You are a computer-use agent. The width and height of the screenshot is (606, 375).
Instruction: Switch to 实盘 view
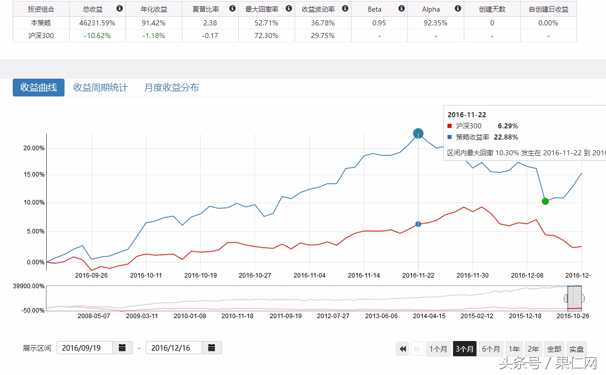[x=576, y=349]
